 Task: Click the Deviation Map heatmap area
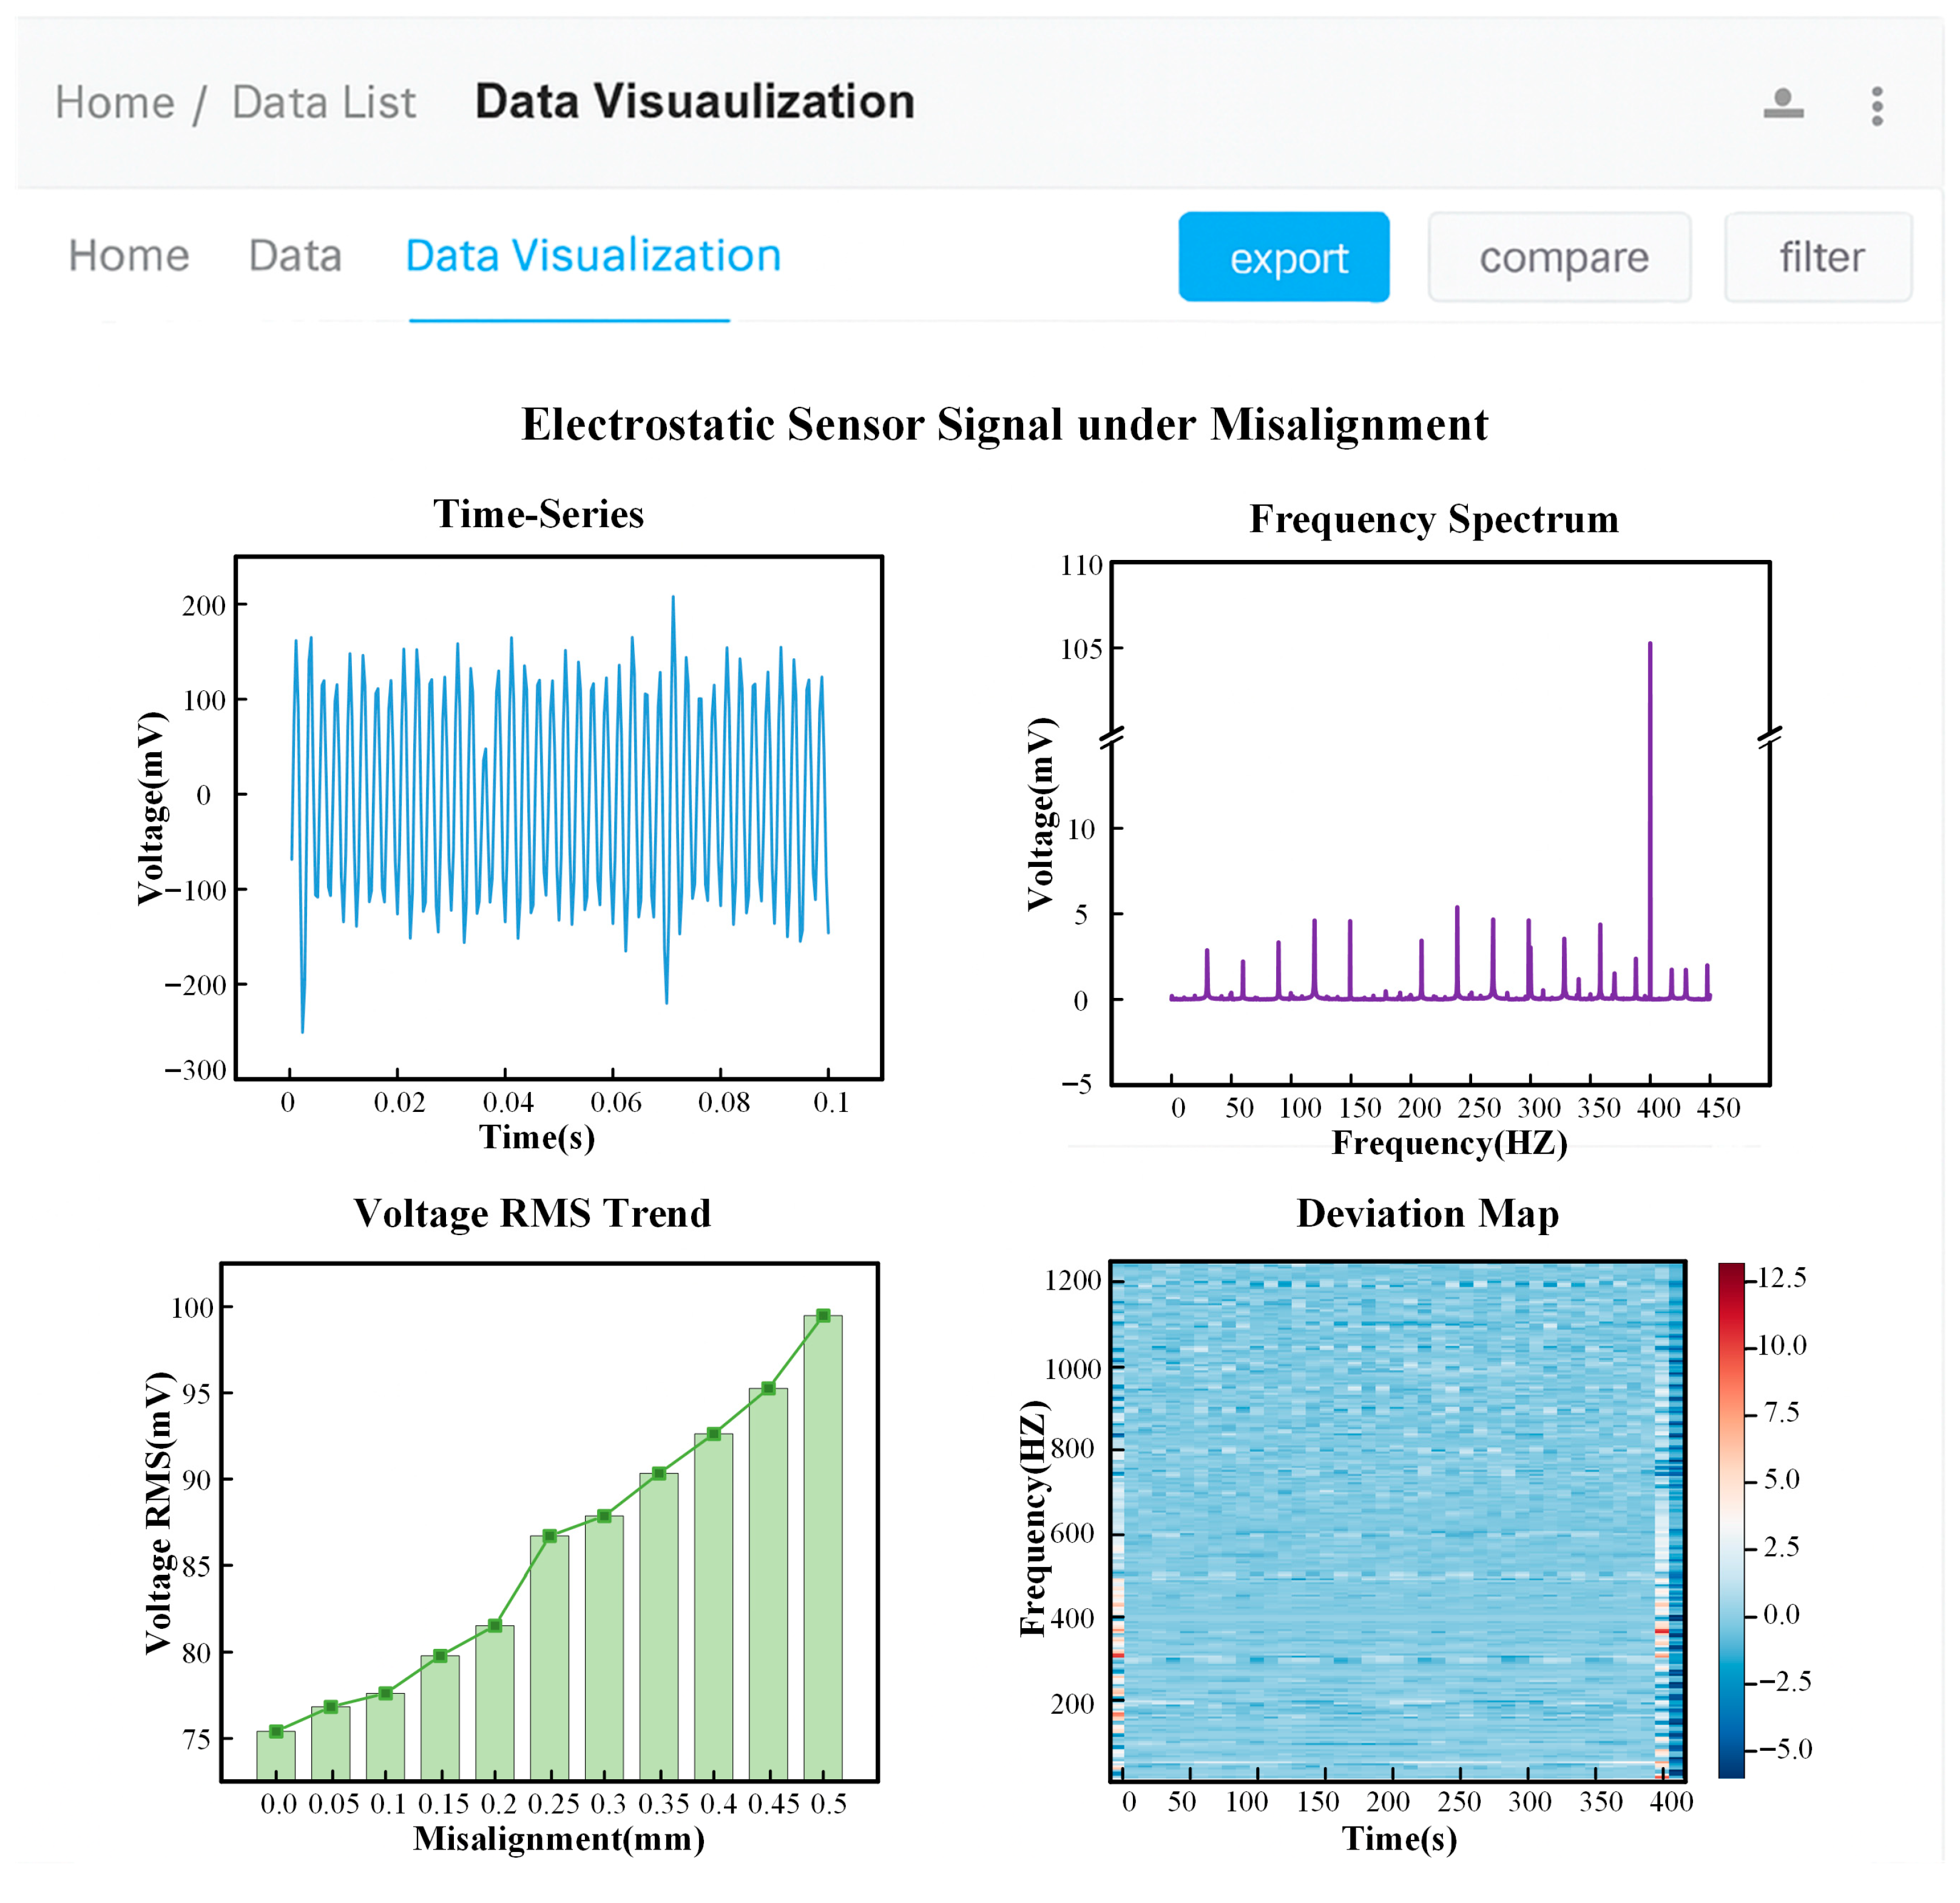click(1398, 1521)
